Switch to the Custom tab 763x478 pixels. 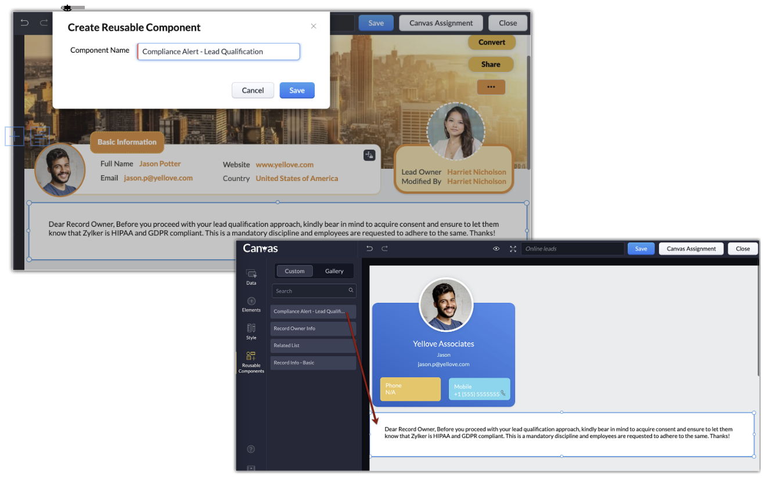coord(294,271)
